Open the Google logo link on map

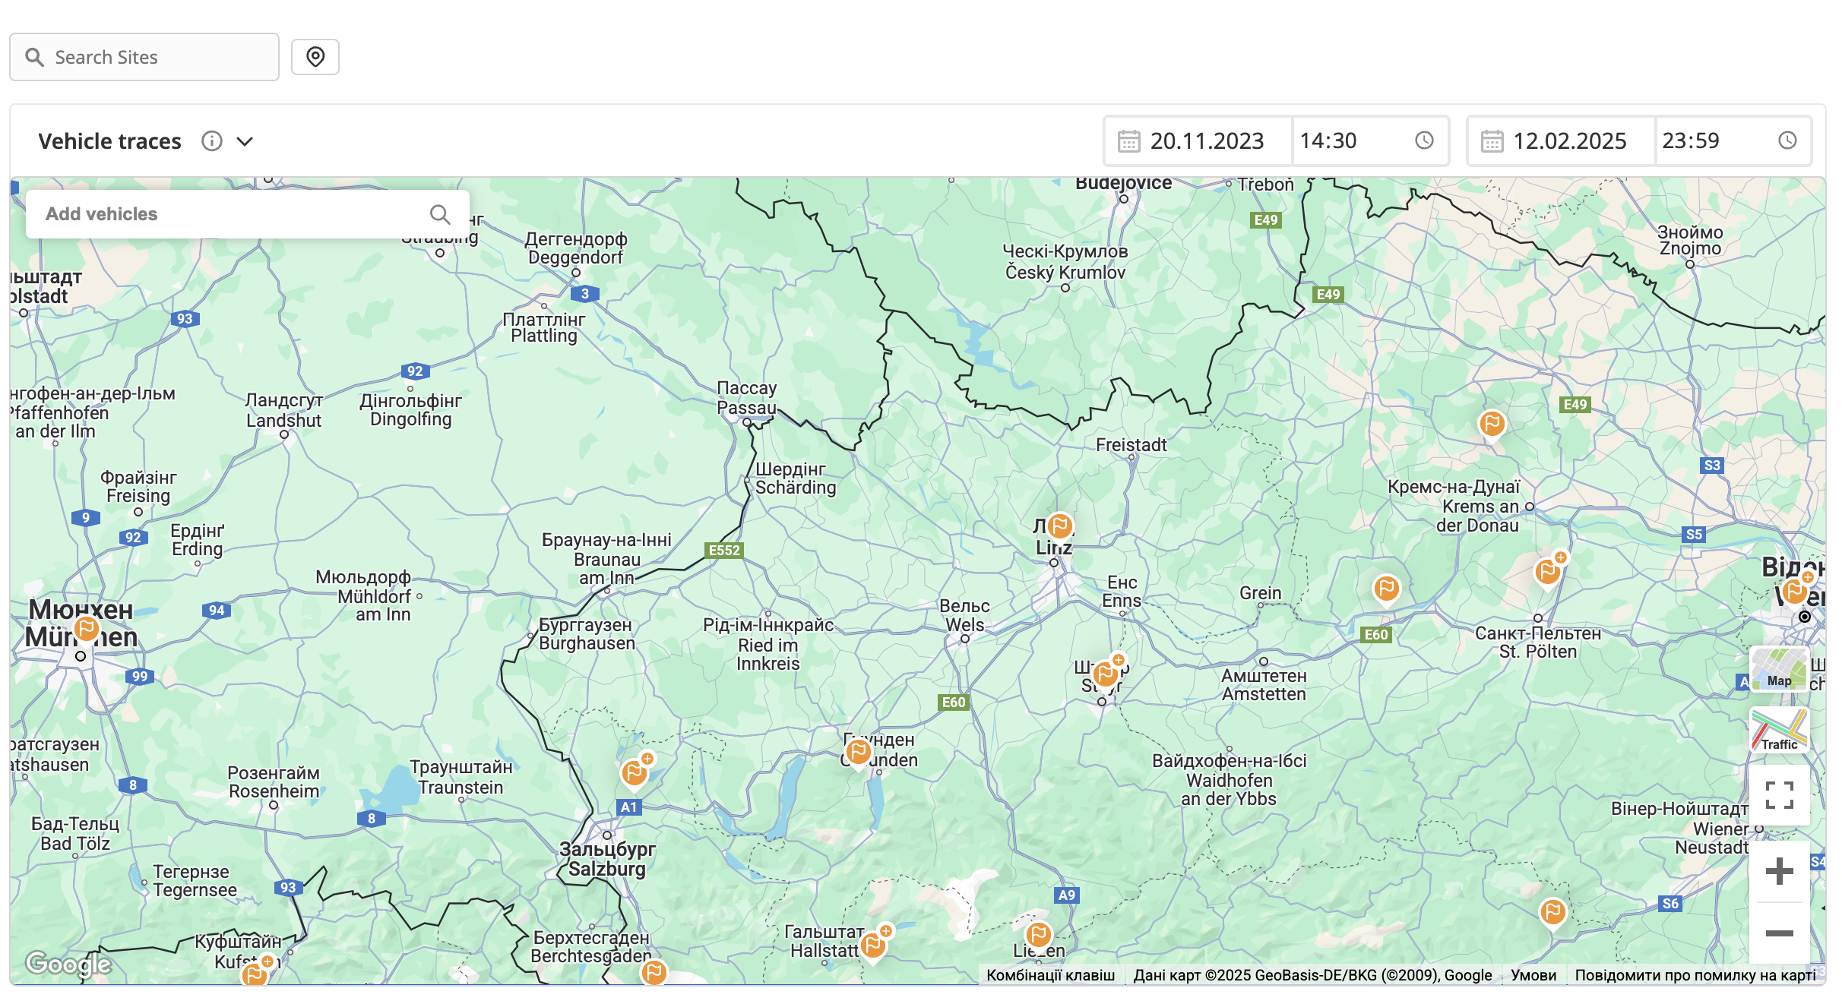pos(68,964)
